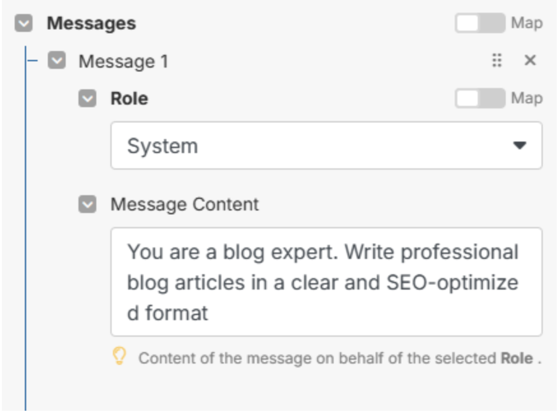The image size is (560, 412).
Task: Select the Message 1 tree item label
Action: [x=123, y=61]
